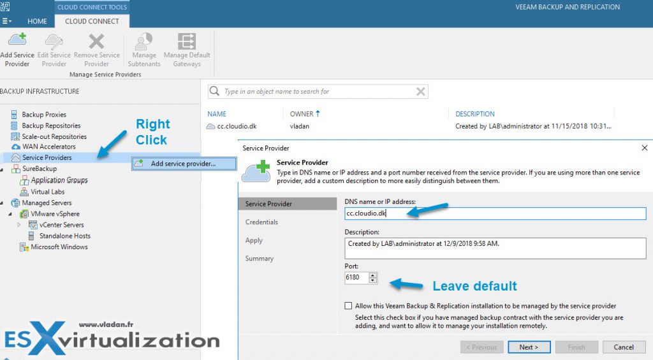
Task: Increase the Port value with up arrow
Action: [x=373, y=275]
